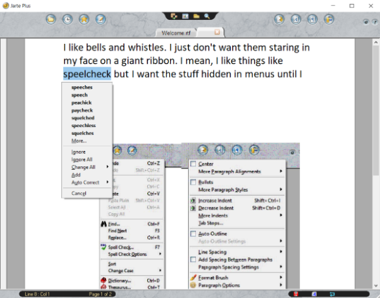Screen dimensions: 380x298
Task: Open the File folder icon in the toolbar
Action: 51,19
